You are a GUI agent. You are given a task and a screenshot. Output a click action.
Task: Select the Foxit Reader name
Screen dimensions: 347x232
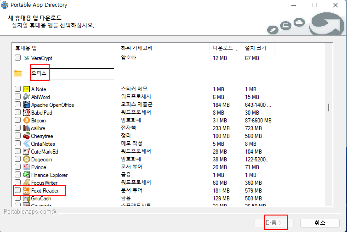tap(45, 190)
